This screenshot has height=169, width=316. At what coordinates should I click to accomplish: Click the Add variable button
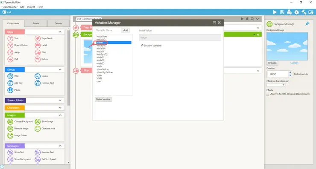coord(126,30)
